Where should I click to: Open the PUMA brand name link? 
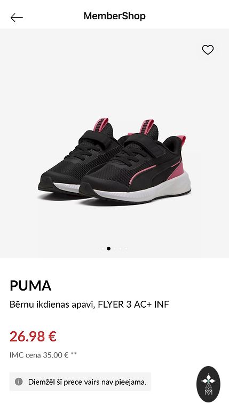30,286
